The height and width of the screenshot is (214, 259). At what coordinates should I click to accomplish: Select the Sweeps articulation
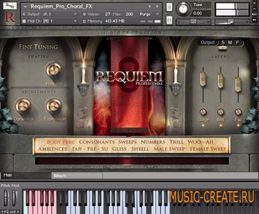pyautogui.click(x=127, y=142)
